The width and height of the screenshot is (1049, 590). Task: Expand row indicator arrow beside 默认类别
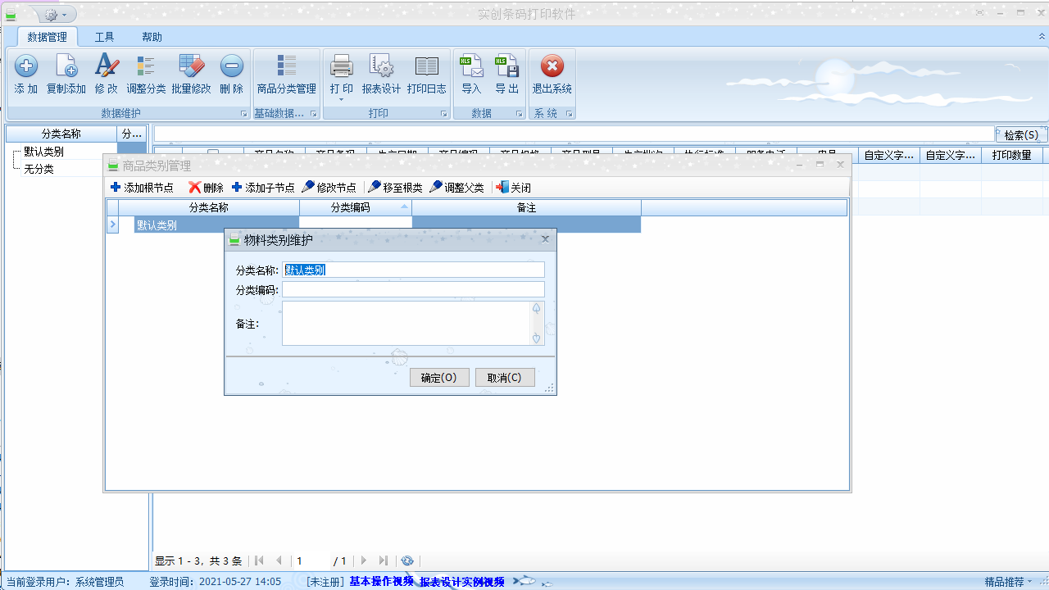click(x=113, y=225)
